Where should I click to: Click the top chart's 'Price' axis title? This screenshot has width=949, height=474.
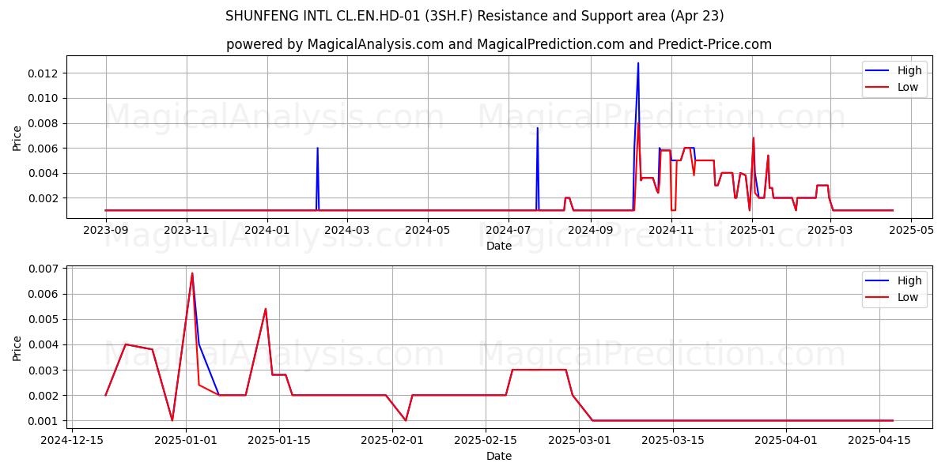(x=17, y=137)
